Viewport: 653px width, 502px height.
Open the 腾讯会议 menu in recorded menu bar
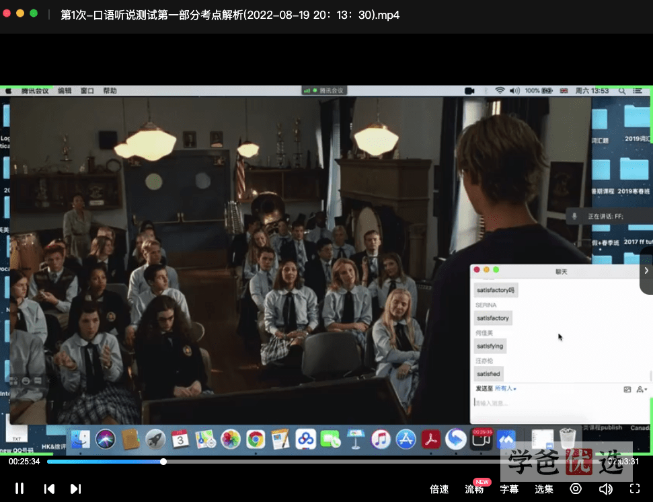click(x=35, y=91)
